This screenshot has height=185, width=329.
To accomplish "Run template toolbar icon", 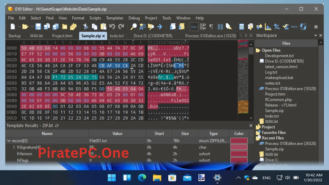I will [182, 26].
